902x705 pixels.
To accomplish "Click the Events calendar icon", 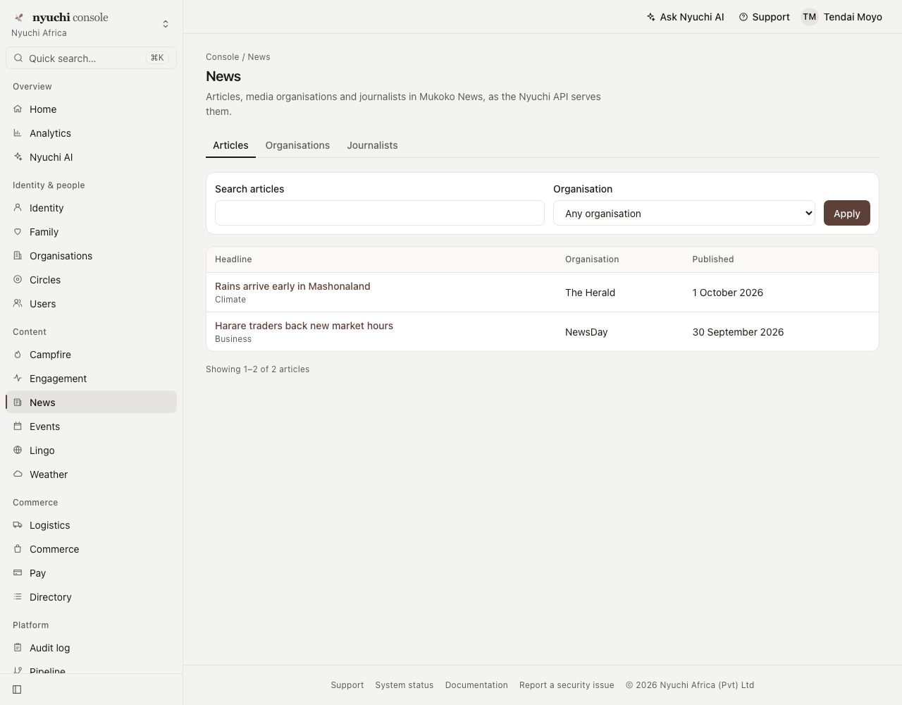I will point(18,427).
